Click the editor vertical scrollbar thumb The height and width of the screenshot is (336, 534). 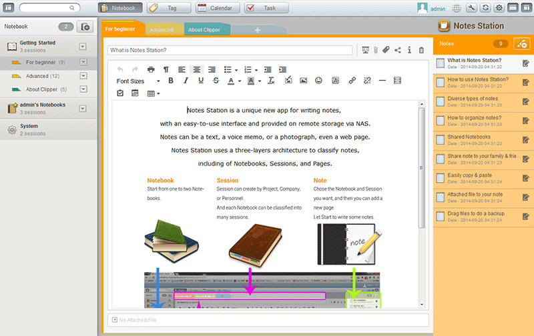pyautogui.click(x=422, y=167)
